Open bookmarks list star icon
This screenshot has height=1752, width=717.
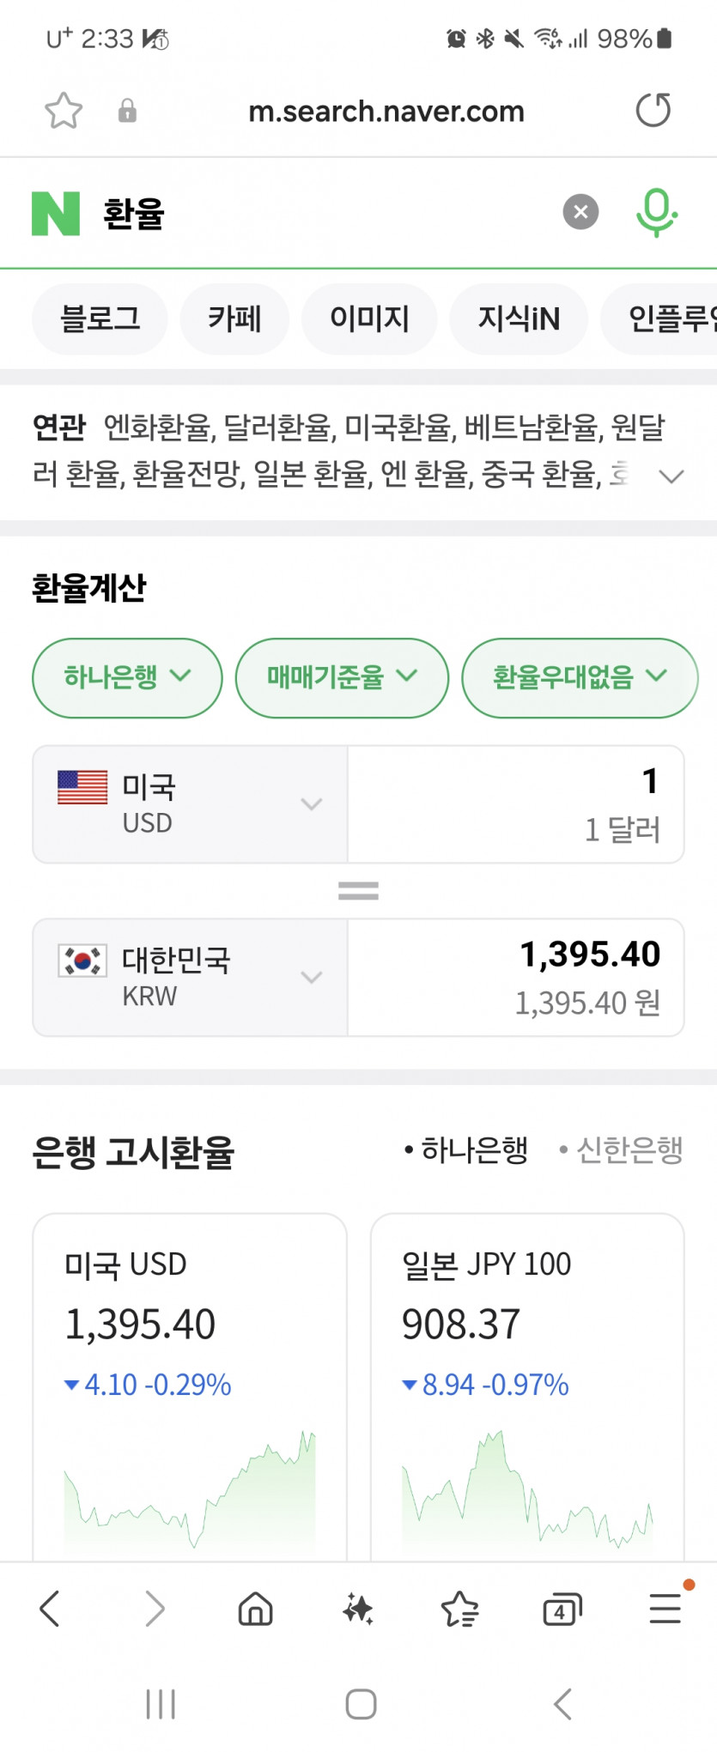[460, 1609]
